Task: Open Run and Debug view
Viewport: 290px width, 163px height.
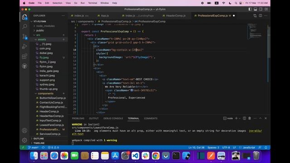Action: [x=24, y=46]
